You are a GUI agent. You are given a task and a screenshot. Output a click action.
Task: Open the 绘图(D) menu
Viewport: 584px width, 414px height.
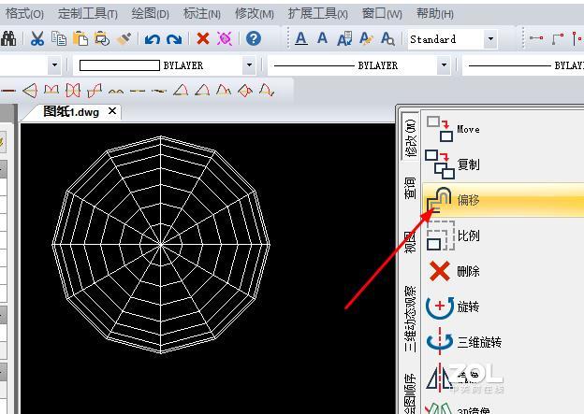point(150,13)
